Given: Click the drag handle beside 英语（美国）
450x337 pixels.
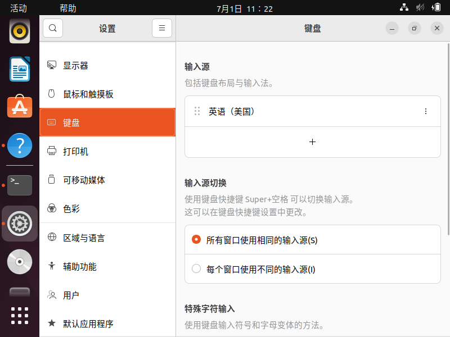Looking at the screenshot, I should point(197,112).
